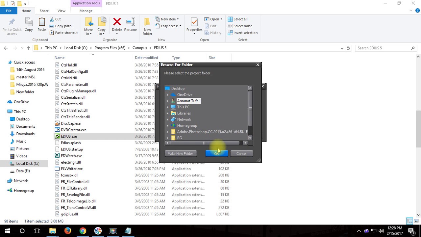Click Make New Folder button

[180, 154]
